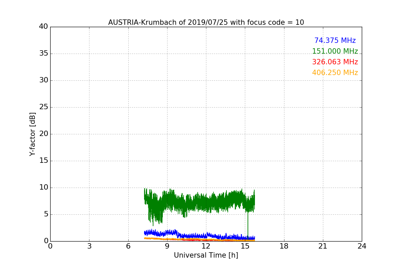Image resolution: width=402 pixels, height=268 pixels.
Task: Select the 151.000 MHz legend label
Action: (335, 51)
